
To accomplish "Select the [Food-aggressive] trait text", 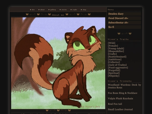I will coord(118,68).
